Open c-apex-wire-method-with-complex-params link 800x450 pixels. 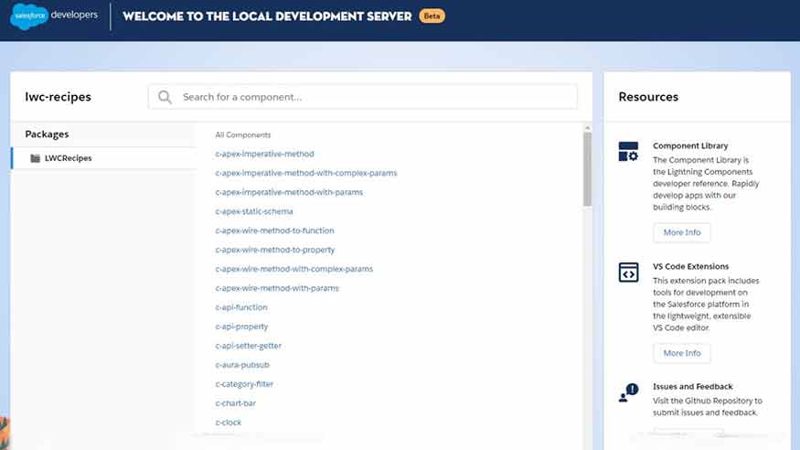(x=293, y=269)
